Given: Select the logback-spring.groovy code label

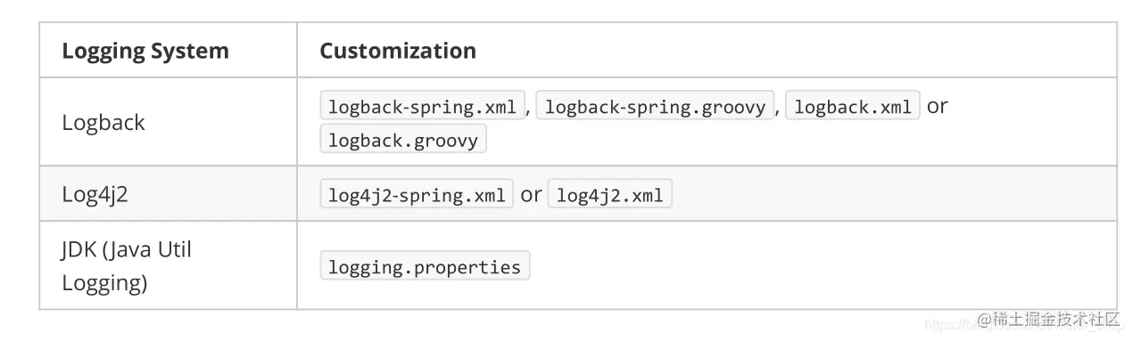Looking at the screenshot, I should tap(655, 108).
